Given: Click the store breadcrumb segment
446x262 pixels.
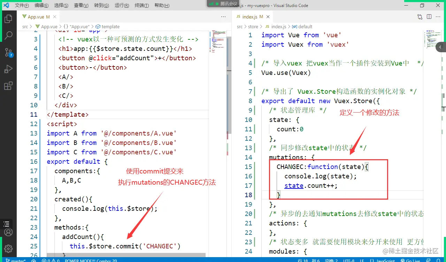Looking at the screenshot, I should pyautogui.click(x=253, y=26).
